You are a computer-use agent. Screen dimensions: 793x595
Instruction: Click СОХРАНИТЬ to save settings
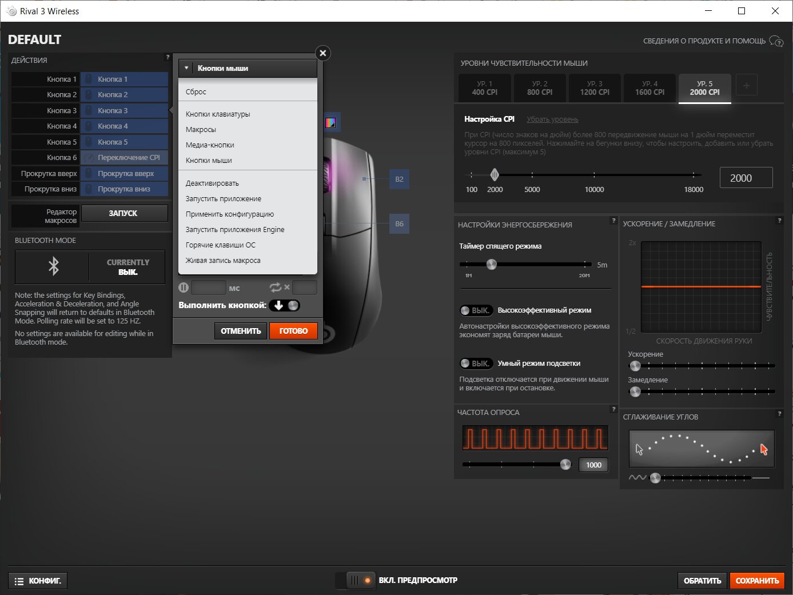(x=757, y=581)
